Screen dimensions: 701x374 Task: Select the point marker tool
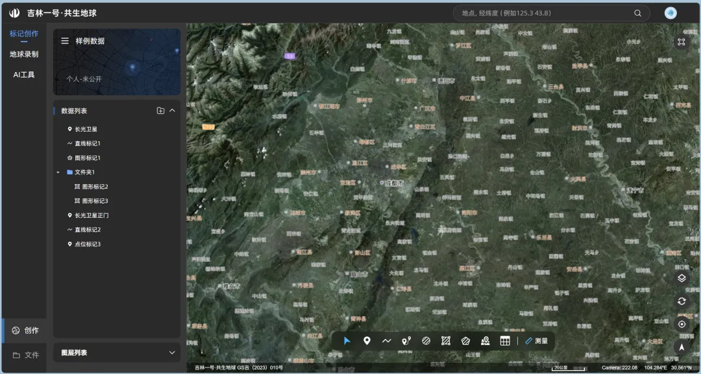click(367, 341)
